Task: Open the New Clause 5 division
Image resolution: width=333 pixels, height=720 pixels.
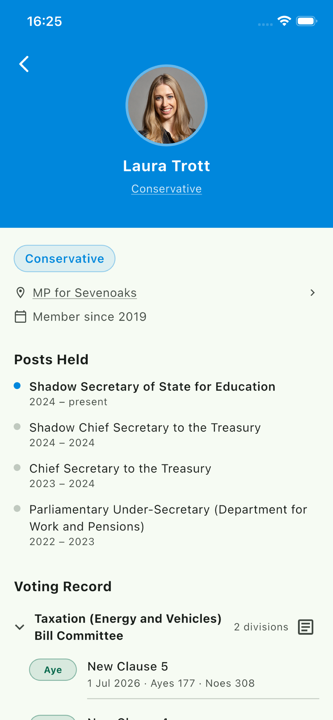Action: click(x=171, y=674)
